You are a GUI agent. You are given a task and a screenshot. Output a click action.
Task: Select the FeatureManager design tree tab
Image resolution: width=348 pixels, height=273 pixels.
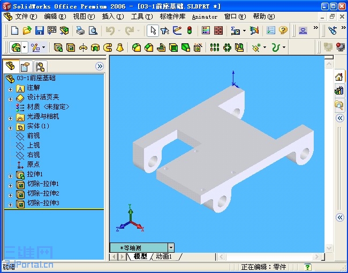pos(10,66)
